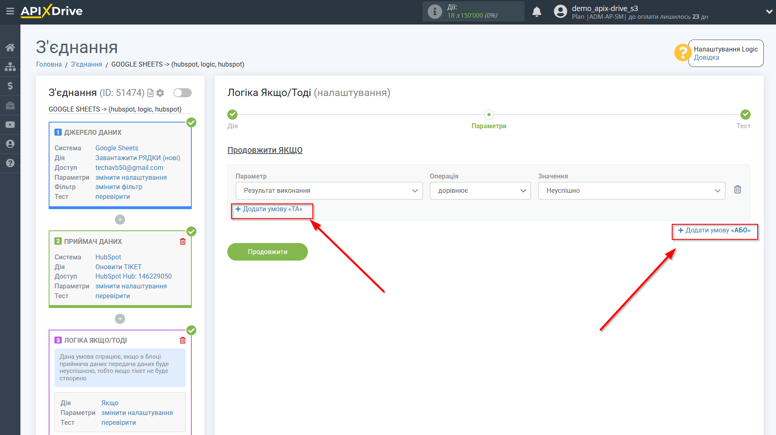Image resolution: width=776 pixels, height=435 pixels.
Task: Click the demo_apix-drive_s3 account name
Action: click(605, 8)
